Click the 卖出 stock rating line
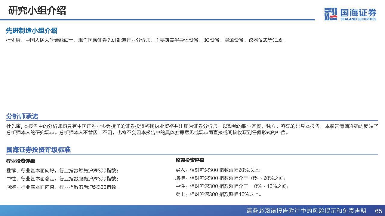385x216 pixels. pyautogui.click(x=218, y=194)
